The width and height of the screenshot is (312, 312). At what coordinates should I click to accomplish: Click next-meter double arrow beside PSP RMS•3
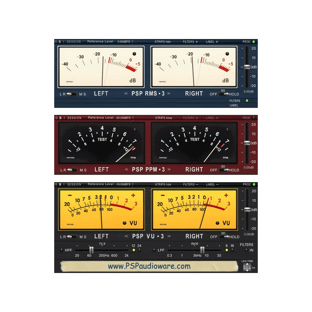pos(169,93)
